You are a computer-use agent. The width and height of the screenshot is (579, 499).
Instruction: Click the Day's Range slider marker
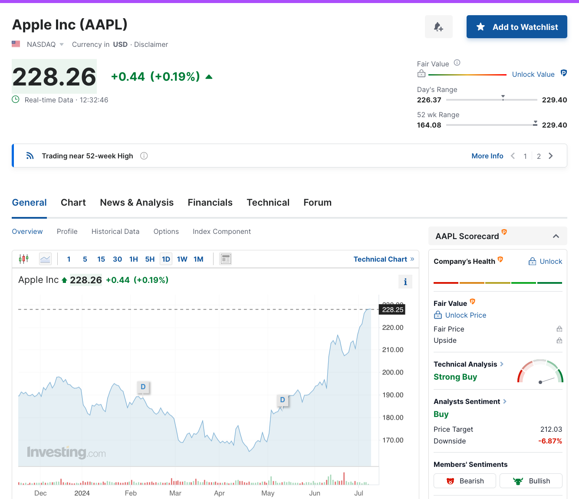[503, 98]
